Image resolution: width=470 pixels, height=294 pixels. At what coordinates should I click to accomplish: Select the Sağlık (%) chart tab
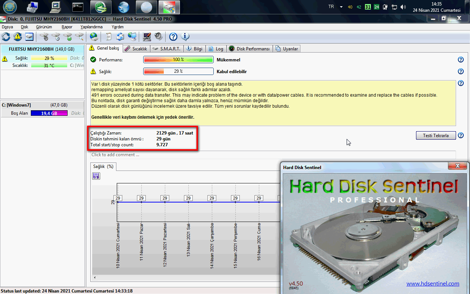103,166
